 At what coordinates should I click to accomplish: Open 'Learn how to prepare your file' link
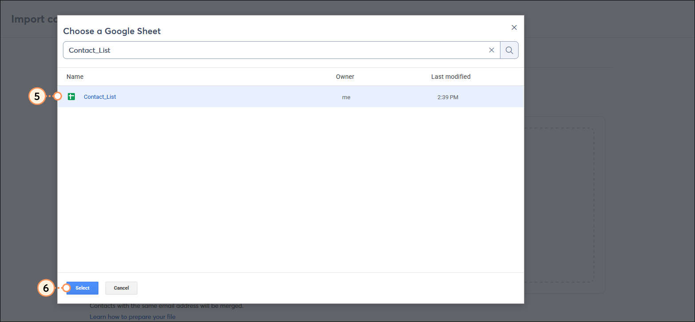pyautogui.click(x=133, y=317)
